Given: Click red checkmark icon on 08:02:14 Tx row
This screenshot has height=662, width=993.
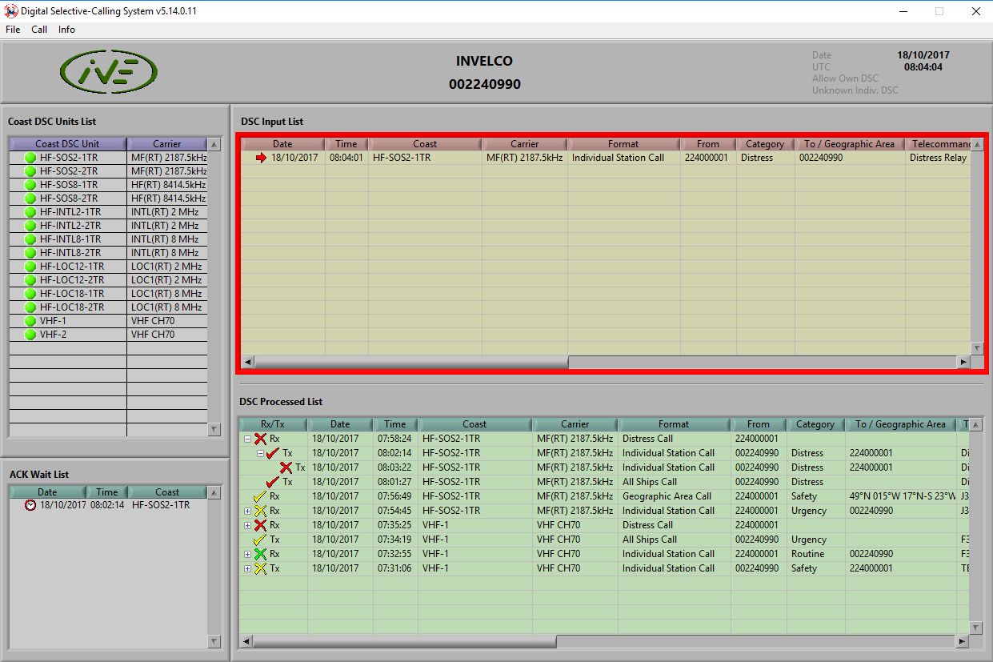Looking at the screenshot, I should coord(273,453).
